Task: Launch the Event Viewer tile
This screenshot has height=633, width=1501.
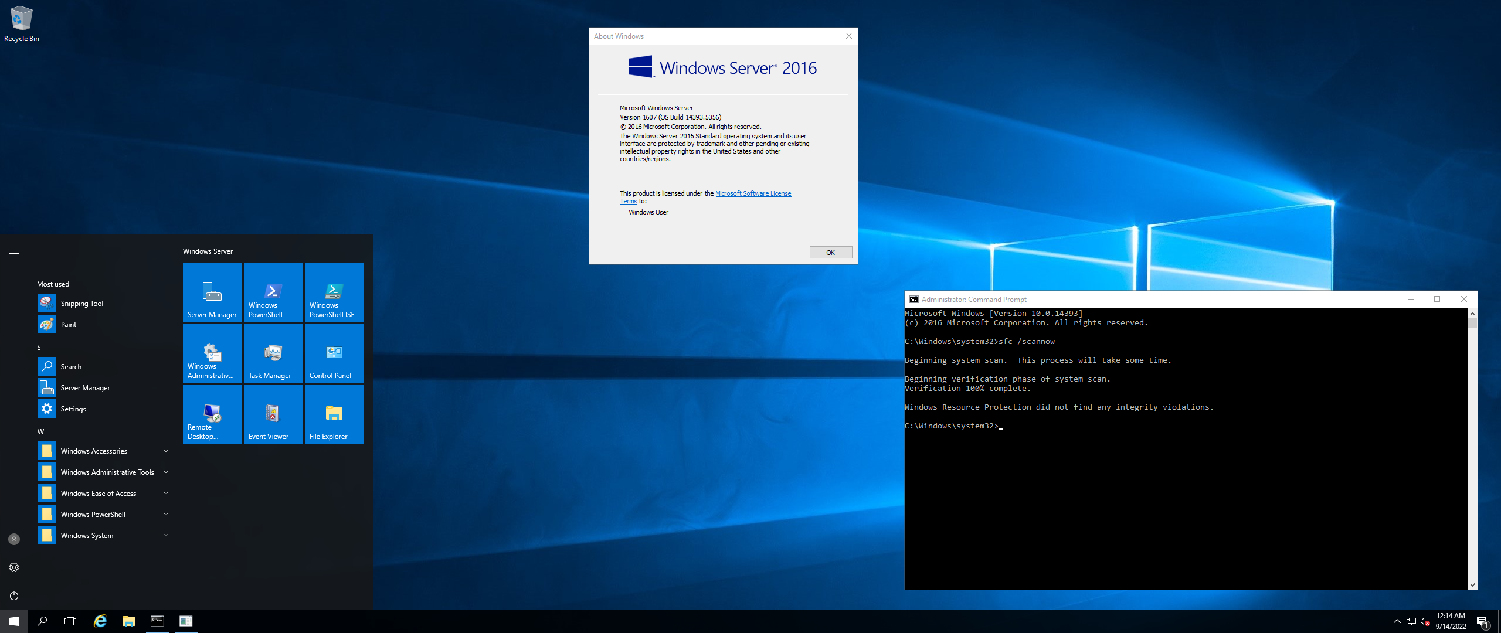Action: (273, 414)
